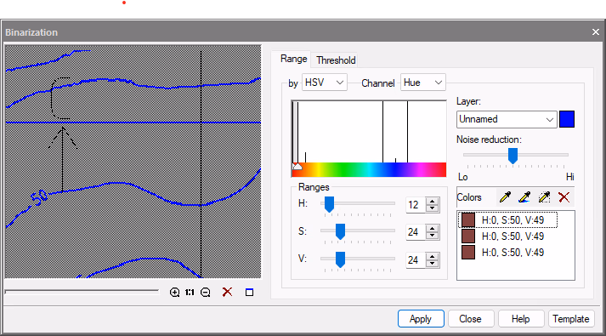This screenshot has width=606, height=336.
Task: Increase the S range value
Action: pos(433,228)
